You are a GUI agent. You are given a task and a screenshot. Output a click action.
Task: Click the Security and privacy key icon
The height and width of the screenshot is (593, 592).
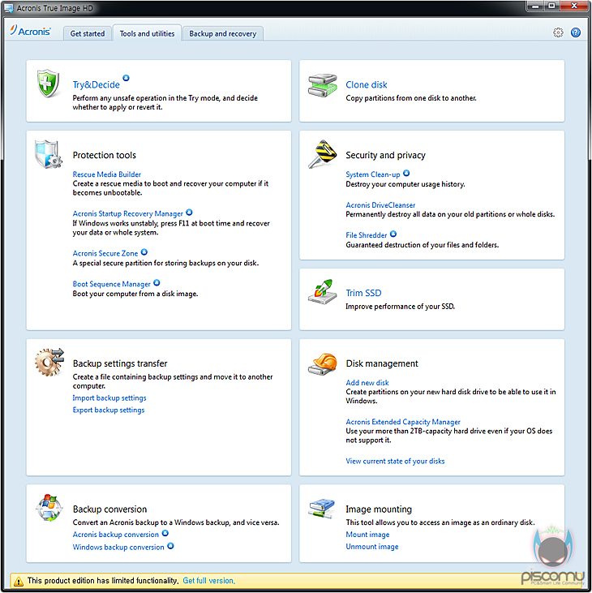pyautogui.click(x=322, y=154)
